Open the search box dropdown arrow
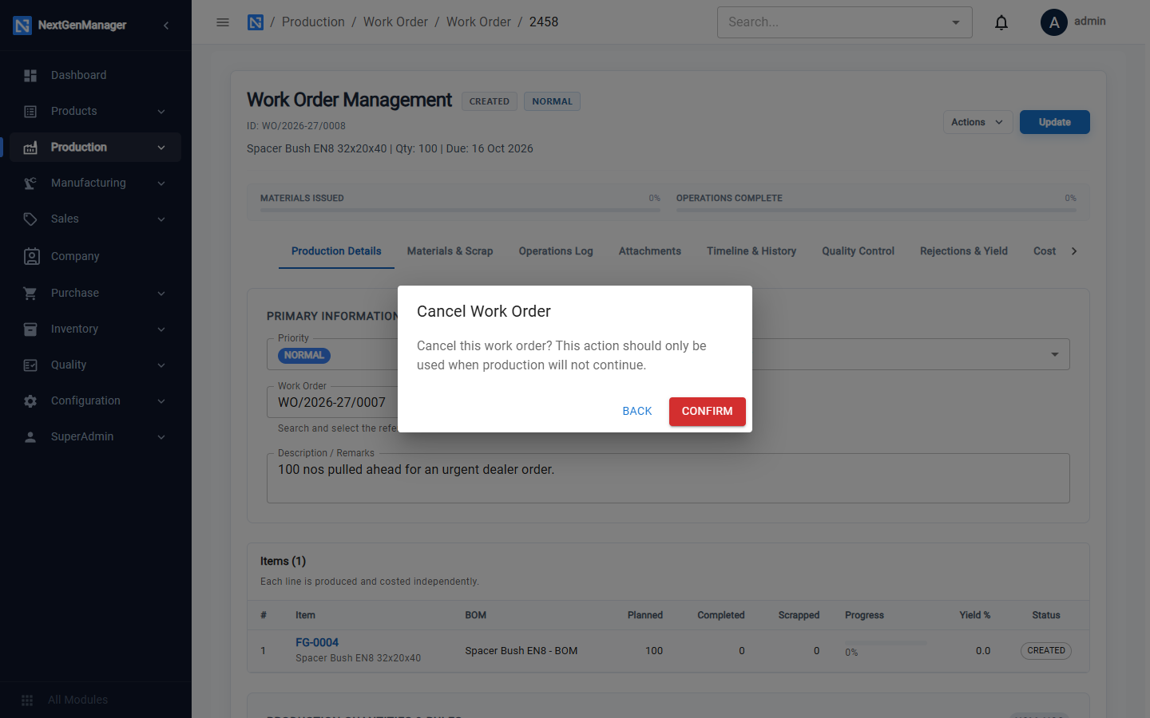Screen dimensions: 1150x718 956,22
